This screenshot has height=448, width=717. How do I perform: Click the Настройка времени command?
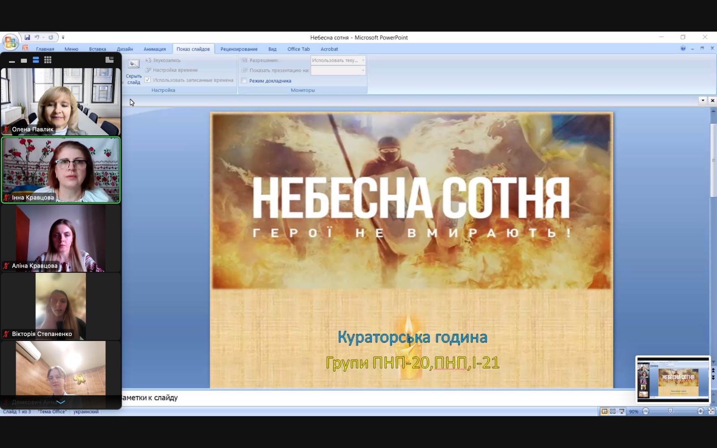click(172, 70)
